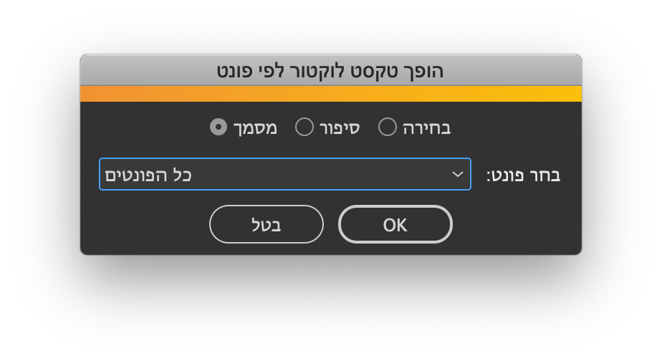662x361 pixels.
Task: Open the כל הפונטים combo box
Action: click(x=285, y=174)
